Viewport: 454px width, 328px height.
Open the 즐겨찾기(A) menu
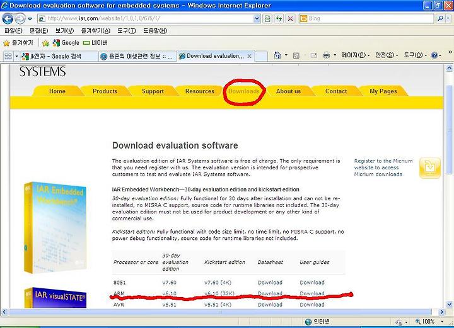(96, 31)
